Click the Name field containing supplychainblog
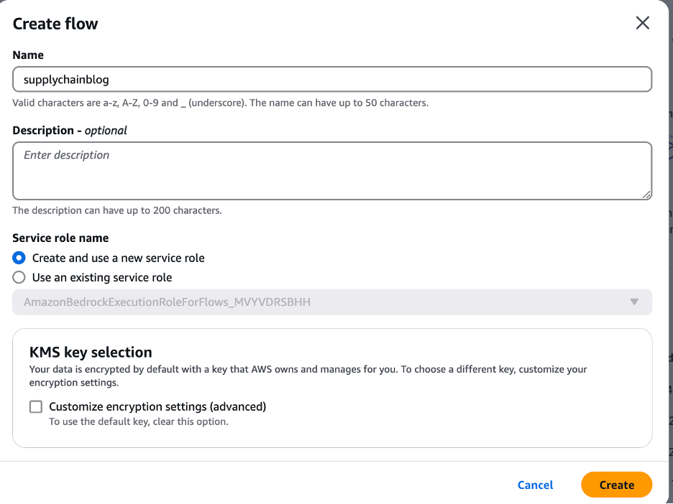673x504 pixels. 331,79
